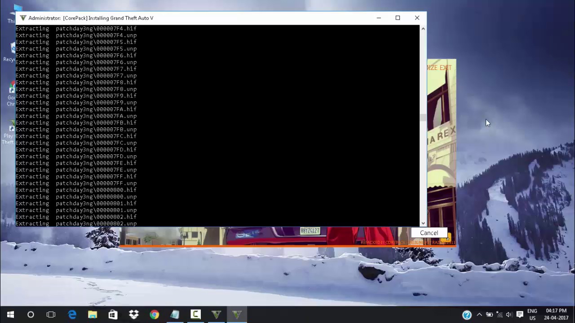Viewport: 575px width, 323px height.
Task: Check battery status in system tray
Action: click(x=489, y=315)
